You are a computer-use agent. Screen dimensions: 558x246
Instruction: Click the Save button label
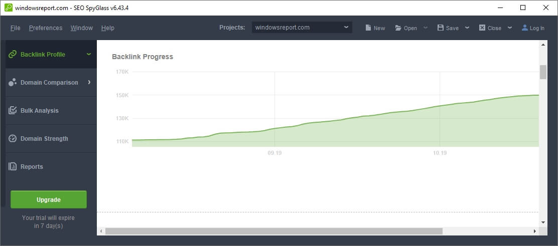click(x=452, y=28)
